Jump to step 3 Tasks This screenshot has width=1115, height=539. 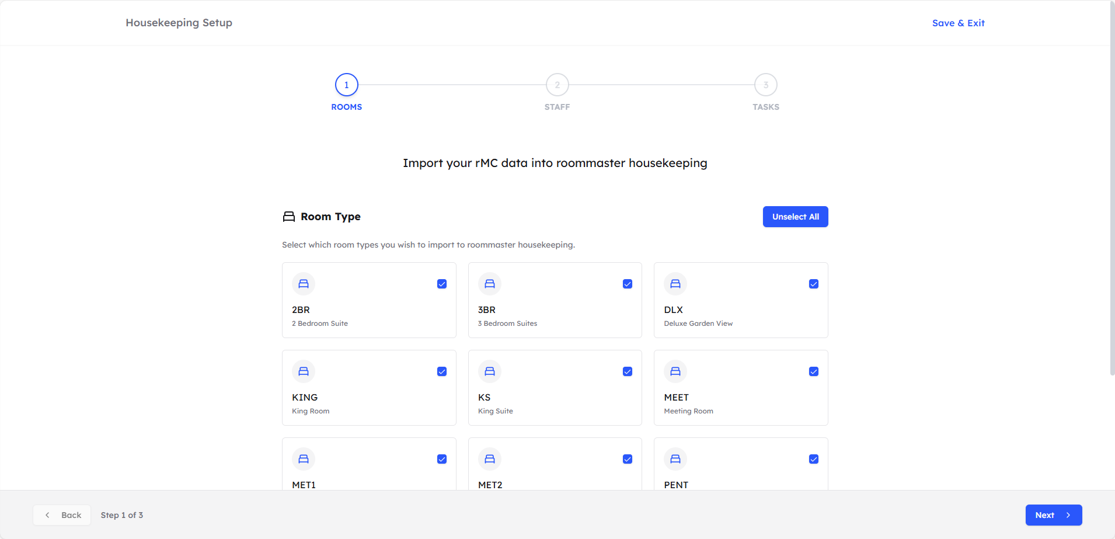[766, 85]
